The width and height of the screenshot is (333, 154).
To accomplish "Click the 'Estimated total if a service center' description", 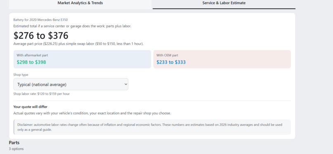I will [x=72, y=26].
